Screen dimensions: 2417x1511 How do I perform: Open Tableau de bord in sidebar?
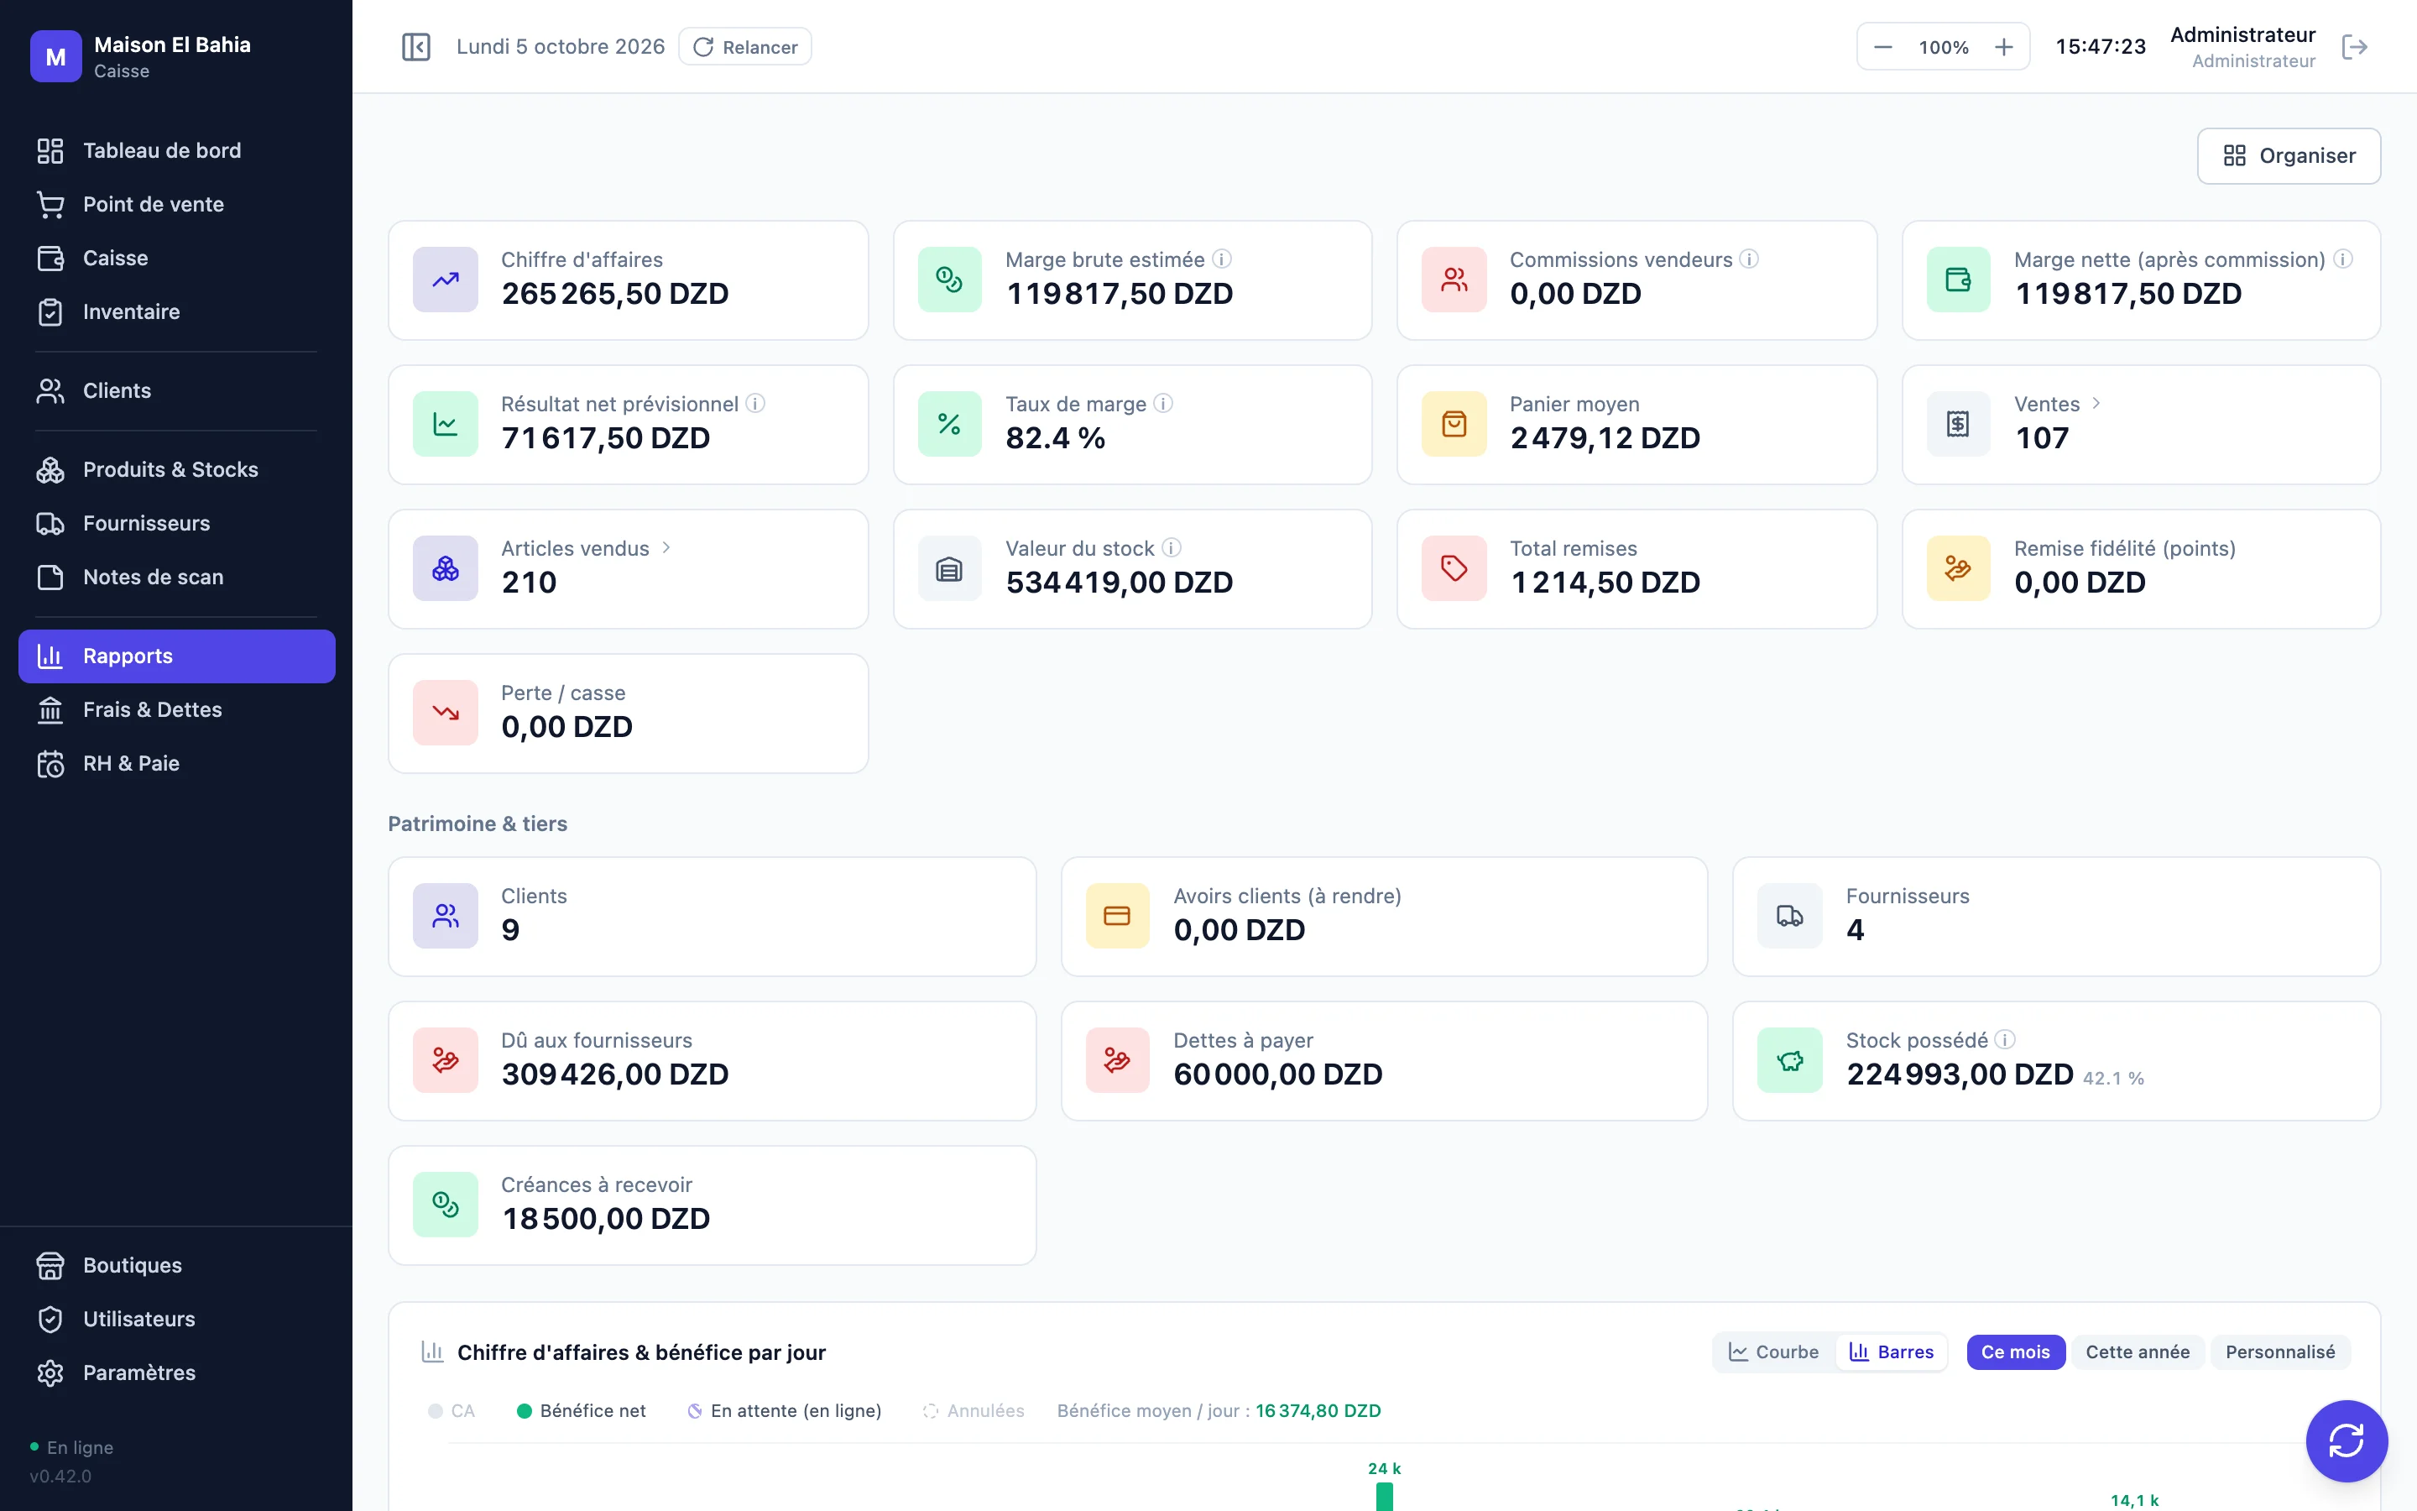click(177, 150)
